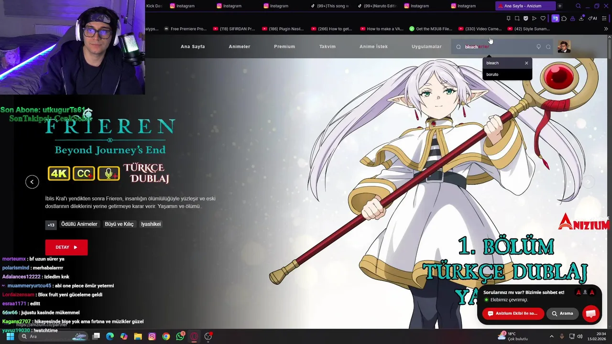Open the browser account profile icon
Viewport: 612px width, 344px height.
[573, 18]
